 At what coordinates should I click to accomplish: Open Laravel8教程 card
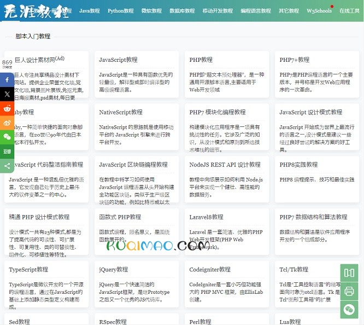pos(227,232)
